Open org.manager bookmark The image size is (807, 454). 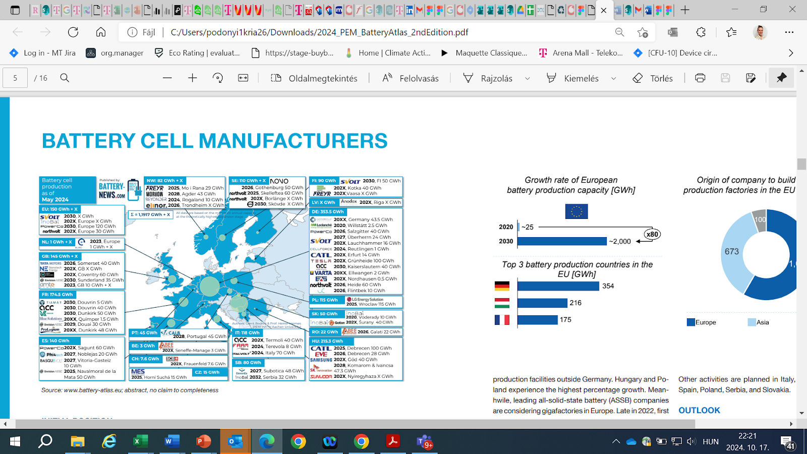point(114,53)
